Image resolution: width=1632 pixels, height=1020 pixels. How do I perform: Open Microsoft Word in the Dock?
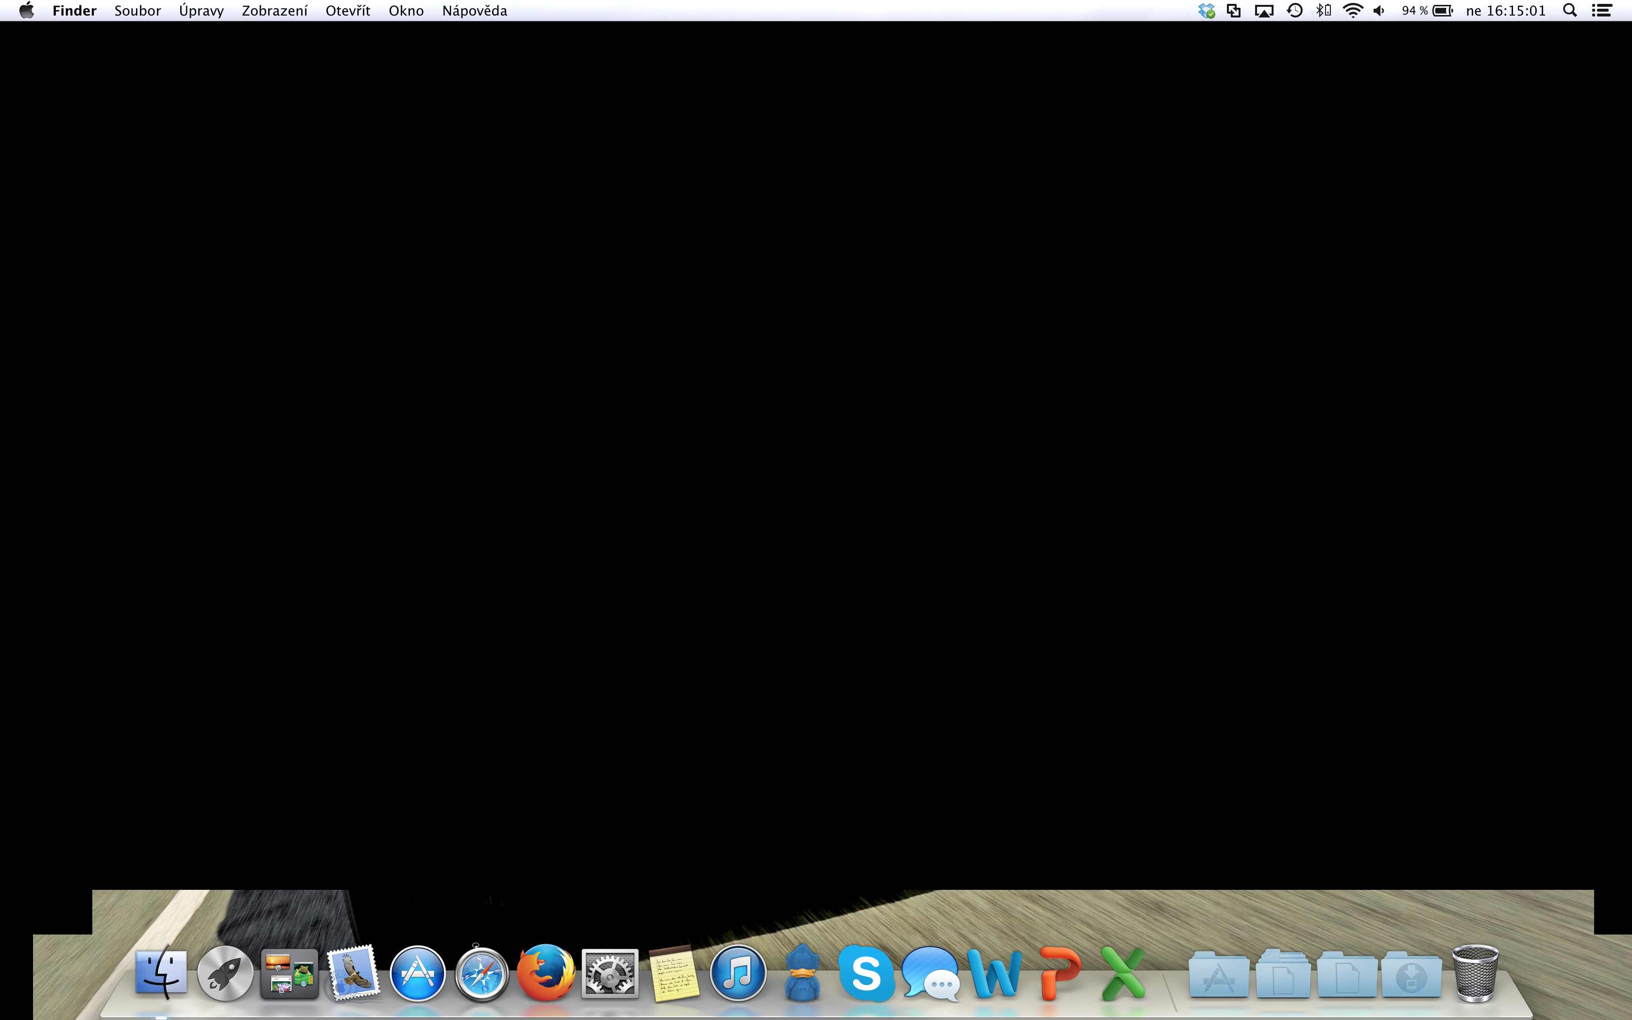tap(994, 973)
